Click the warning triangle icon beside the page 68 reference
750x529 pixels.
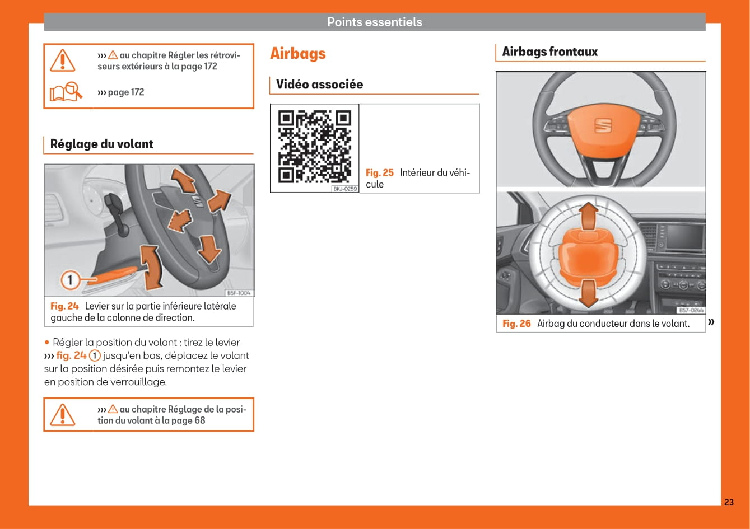tap(63, 415)
